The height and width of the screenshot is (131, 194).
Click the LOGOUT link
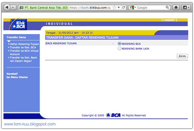pos(169,20)
